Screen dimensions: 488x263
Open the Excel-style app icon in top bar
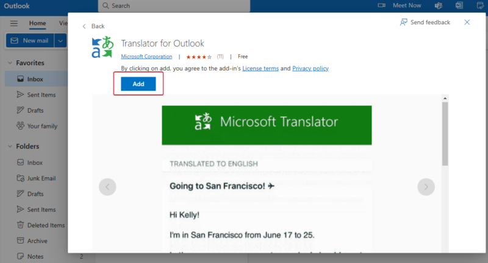coord(459,5)
